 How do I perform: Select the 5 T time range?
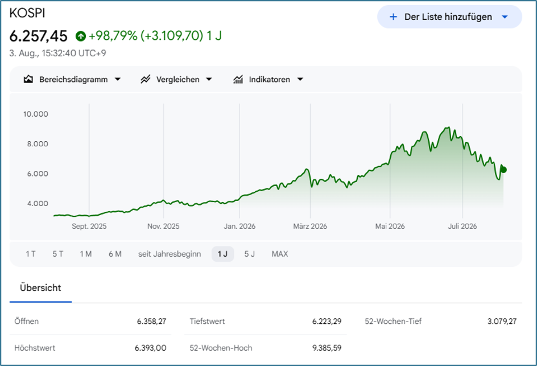pyautogui.click(x=58, y=254)
